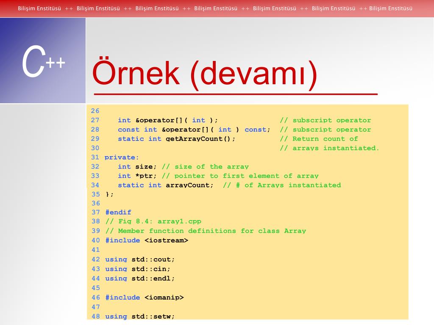Select line number 45 in the code
434x325 pixels.
96,288
